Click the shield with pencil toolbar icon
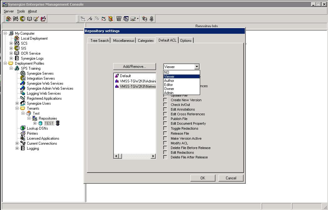This screenshot has height=210, width=328. [36, 19]
